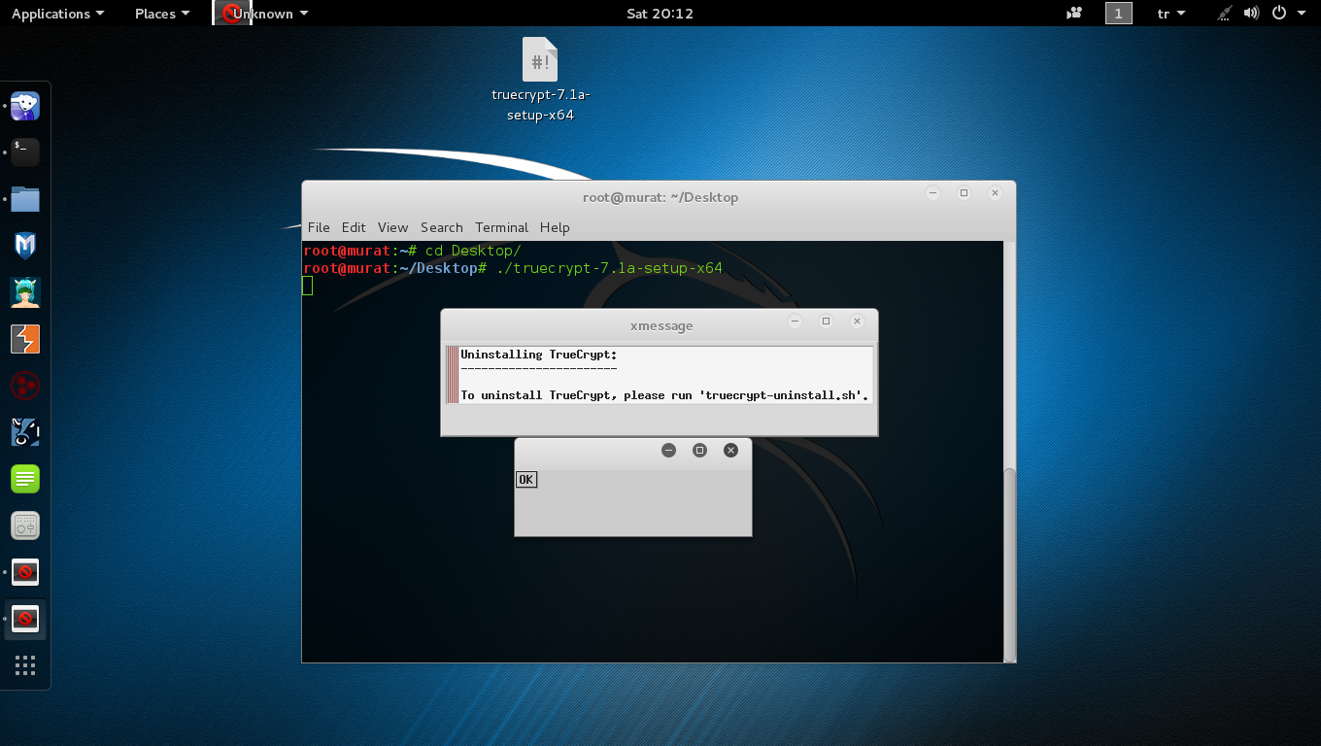Open the terminal's Help menu
This screenshot has height=746, width=1321.
tap(555, 227)
